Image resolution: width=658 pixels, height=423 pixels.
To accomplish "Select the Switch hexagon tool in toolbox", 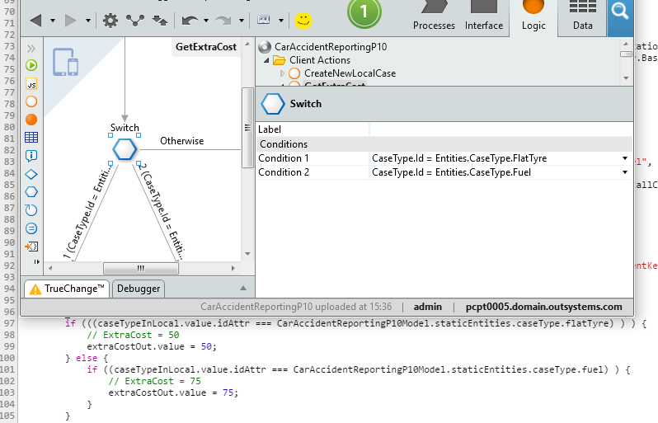I will point(31,192).
